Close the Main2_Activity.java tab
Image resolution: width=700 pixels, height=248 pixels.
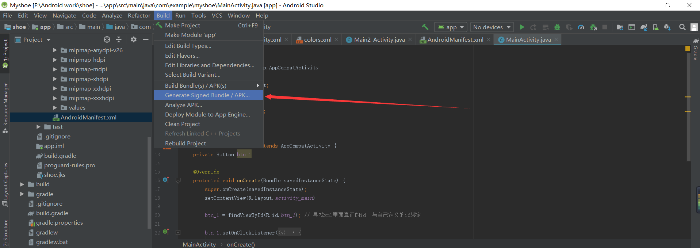pos(410,39)
